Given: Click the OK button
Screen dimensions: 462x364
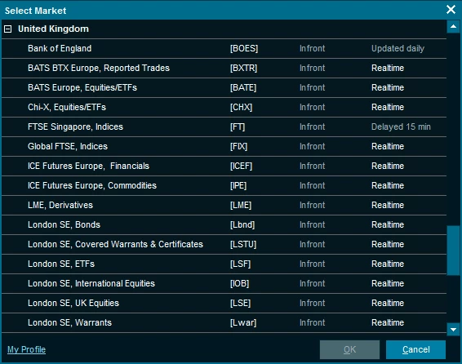Looking at the screenshot, I should coord(349,349).
